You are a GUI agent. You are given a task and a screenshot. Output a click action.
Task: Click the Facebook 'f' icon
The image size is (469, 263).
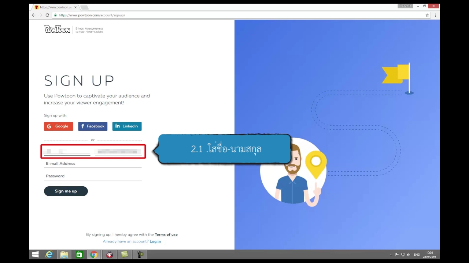pyautogui.click(x=83, y=126)
